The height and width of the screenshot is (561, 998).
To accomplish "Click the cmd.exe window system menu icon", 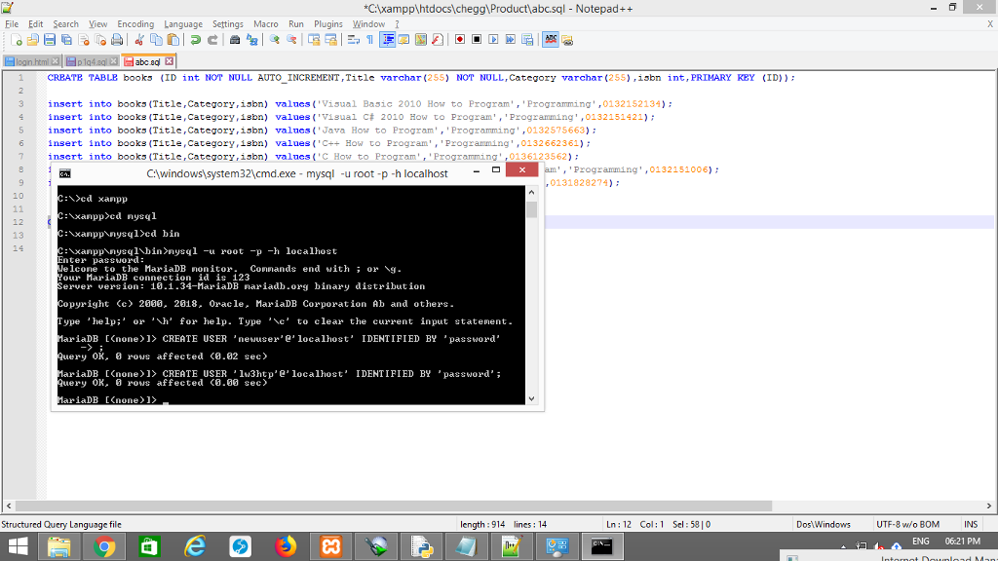I will (65, 173).
